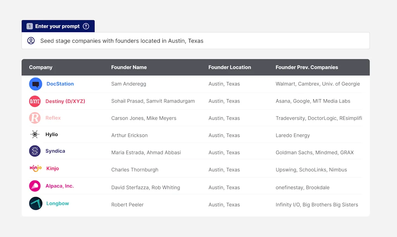Open the Longbow company link

point(57,203)
